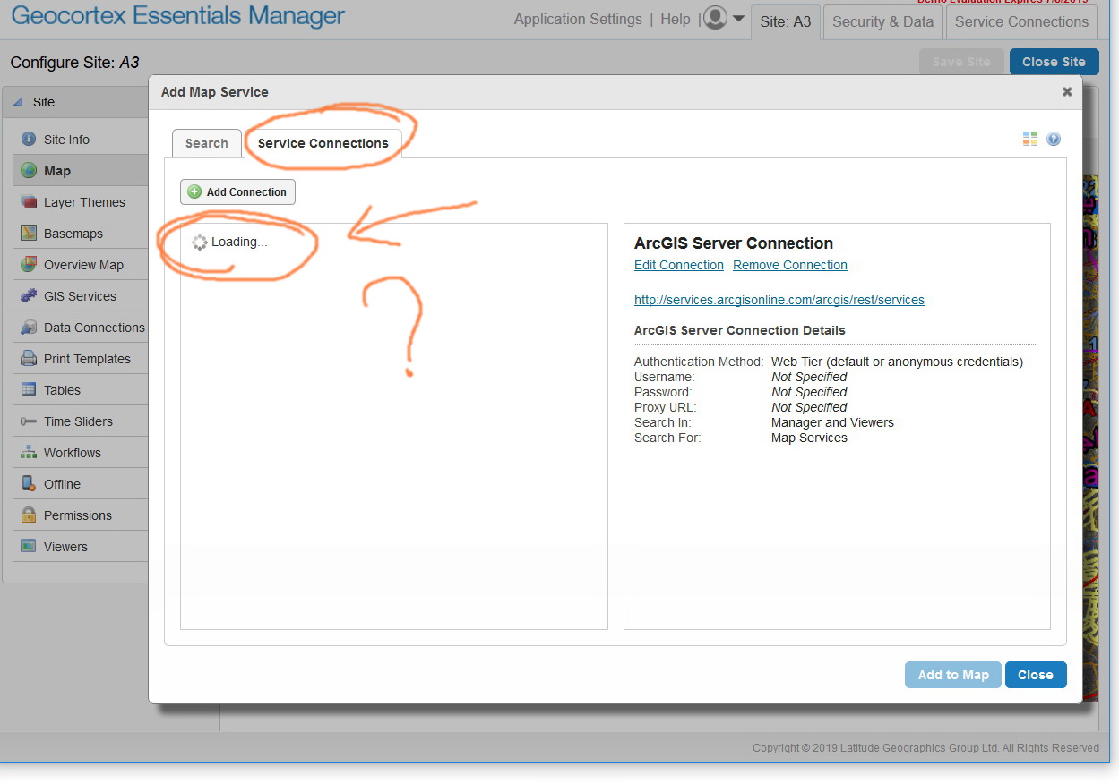Click the GIS Services gear icon

point(29,296)
